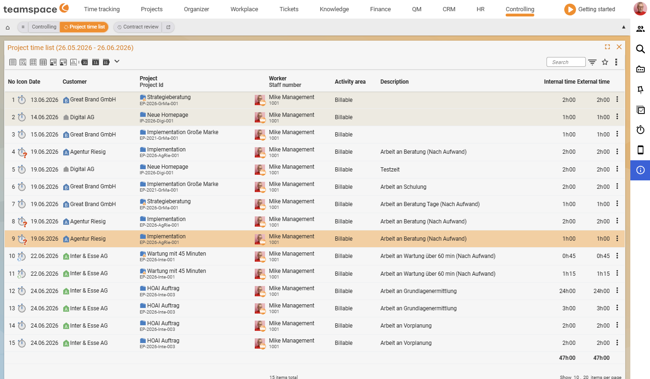The width and height of the screenshot is (650, 379).
Task: Sort by the Internal time column header
Action: [x=560, y=82]
